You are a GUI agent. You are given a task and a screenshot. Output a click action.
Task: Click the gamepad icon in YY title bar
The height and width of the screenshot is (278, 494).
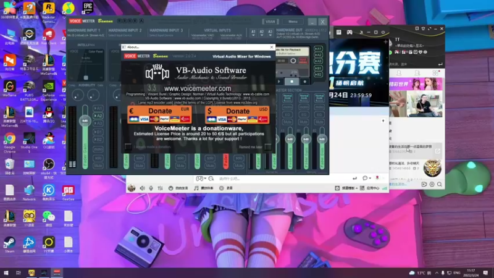point(350,32)
